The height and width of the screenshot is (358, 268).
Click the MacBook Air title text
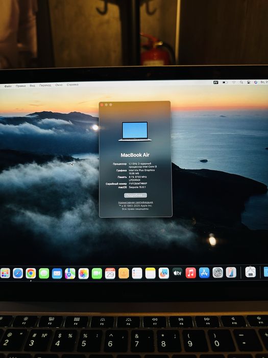point(135,155)
